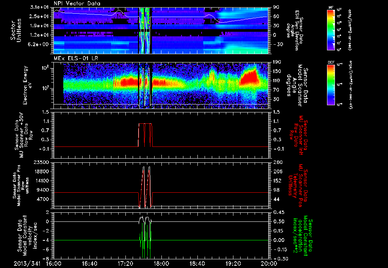Click the 'Model Scanner Pos Raw unitless' label
Image resolution: width=388 pixels, height=268 pixels.
(x=20, y=185)
